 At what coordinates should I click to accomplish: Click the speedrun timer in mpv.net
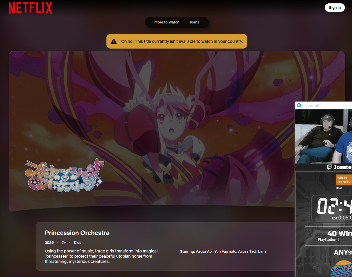click(x=334, y=206)
